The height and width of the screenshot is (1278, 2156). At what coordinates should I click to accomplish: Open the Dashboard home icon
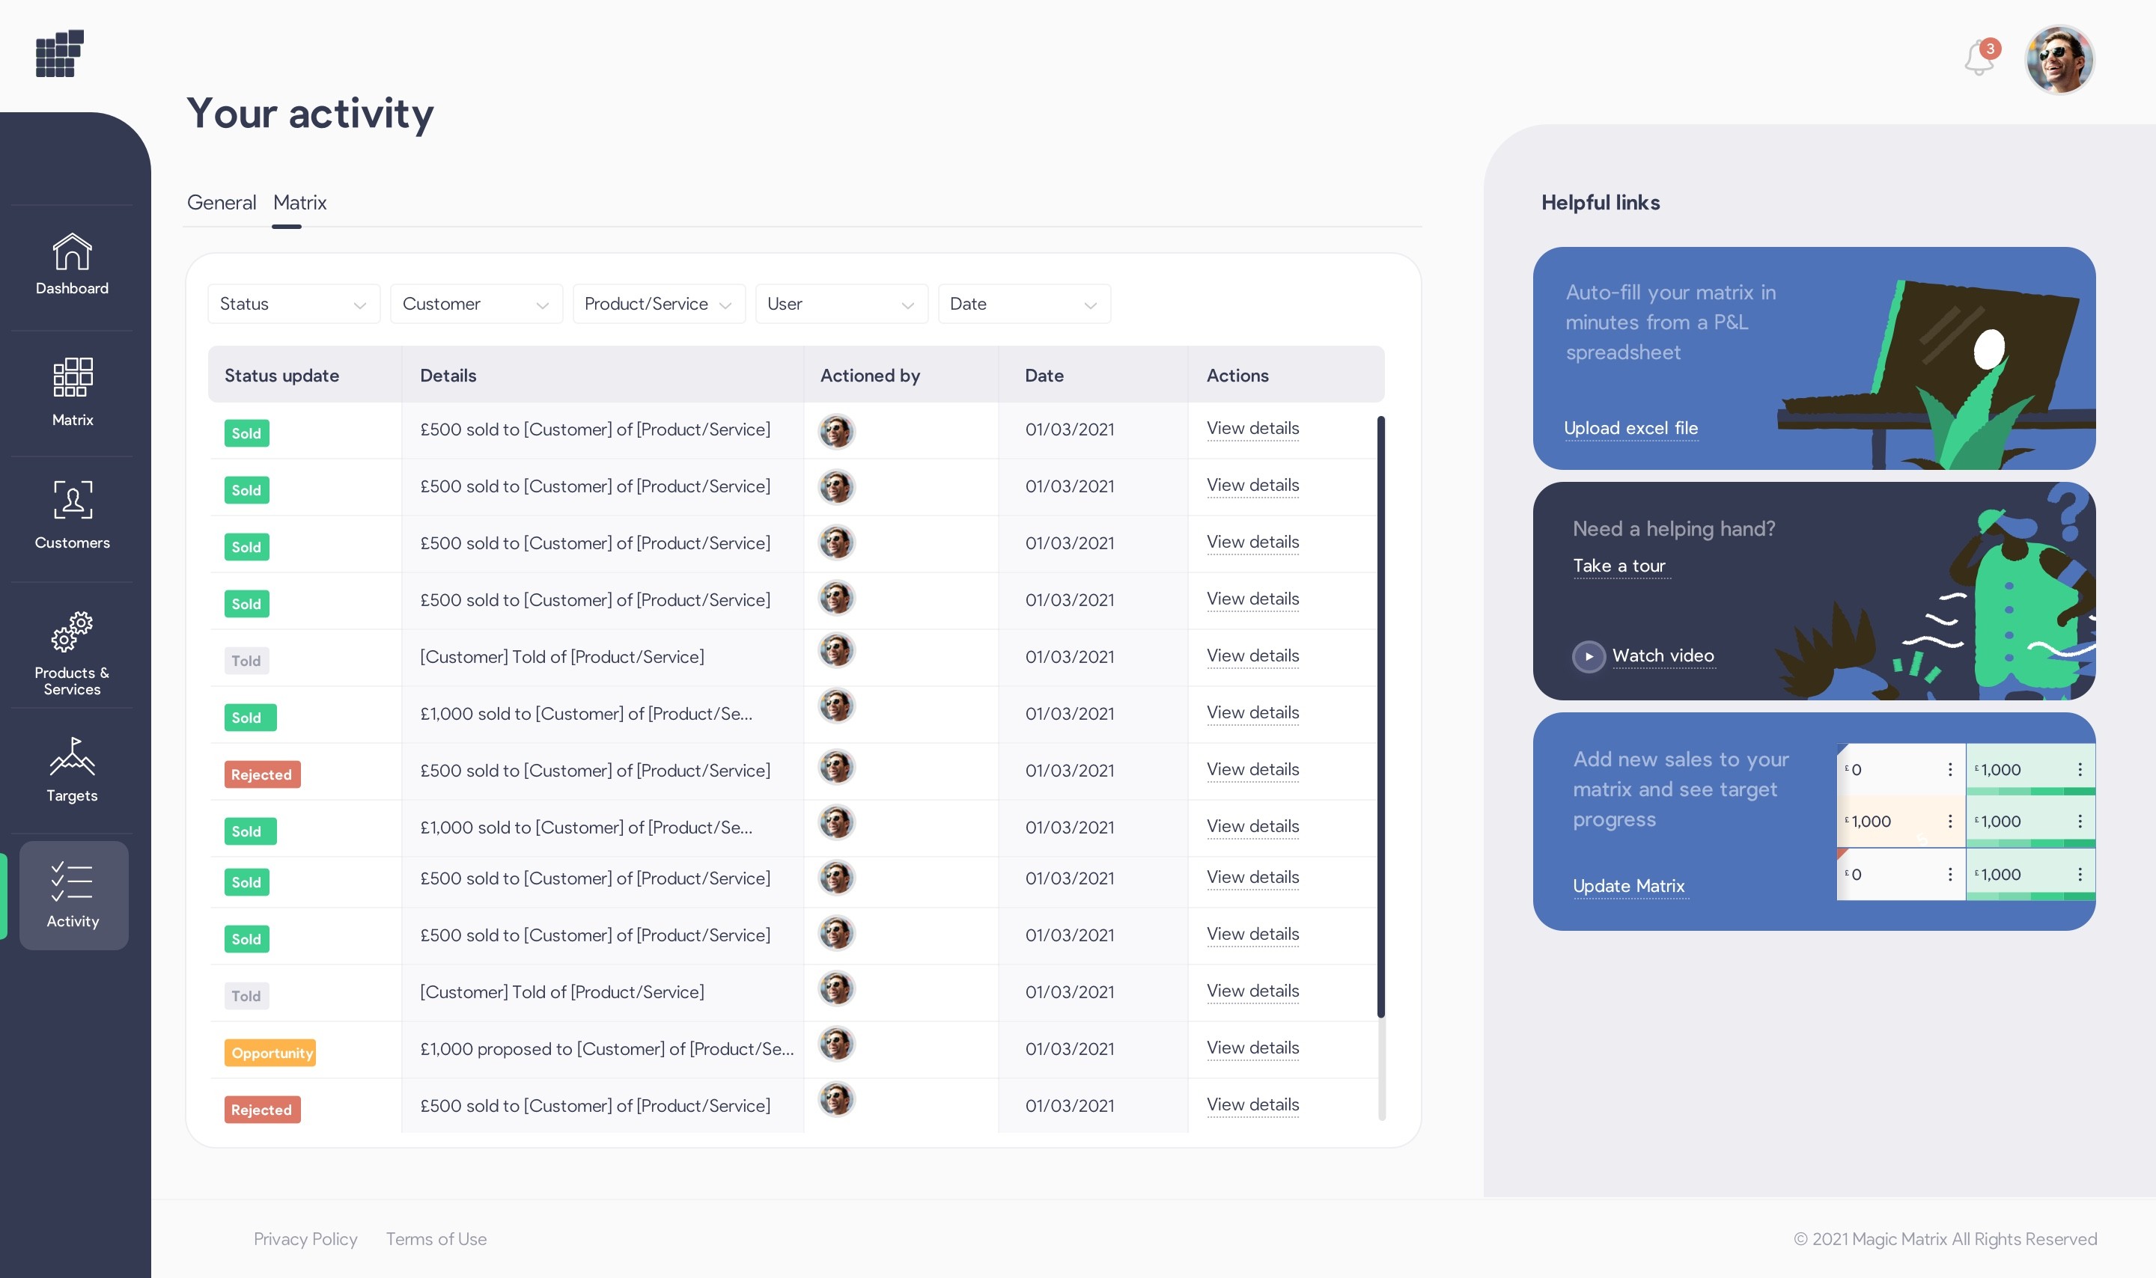point(73,252)
